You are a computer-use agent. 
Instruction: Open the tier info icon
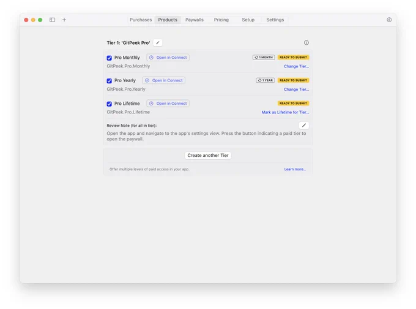click(306, 42)
